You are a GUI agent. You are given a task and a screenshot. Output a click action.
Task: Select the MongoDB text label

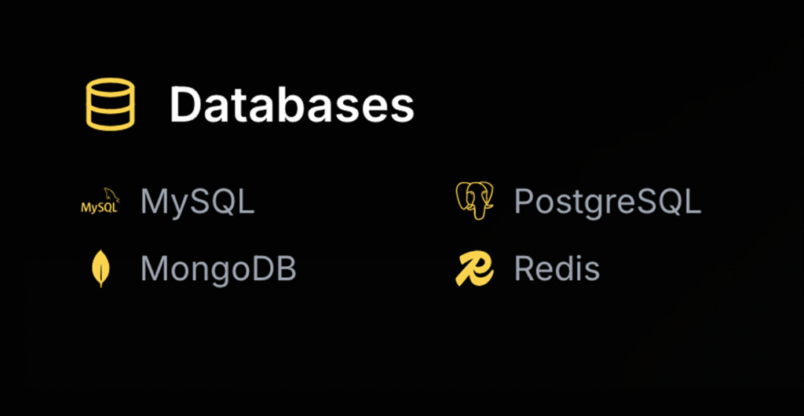point(217,269)
